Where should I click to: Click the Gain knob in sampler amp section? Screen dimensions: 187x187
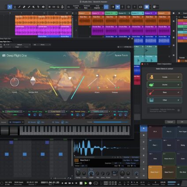pyautogui.click(x=122, y=173)
